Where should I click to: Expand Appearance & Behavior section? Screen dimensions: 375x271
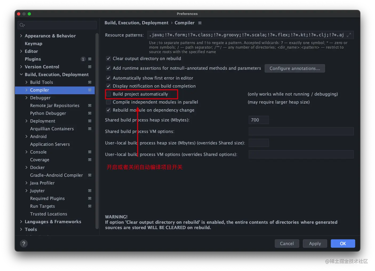pos(21,36)
